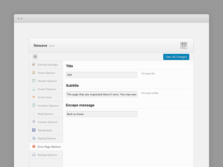223x167 pixels.
Task: Click into the Subtitle text field
Action: [x=101, y=94]
